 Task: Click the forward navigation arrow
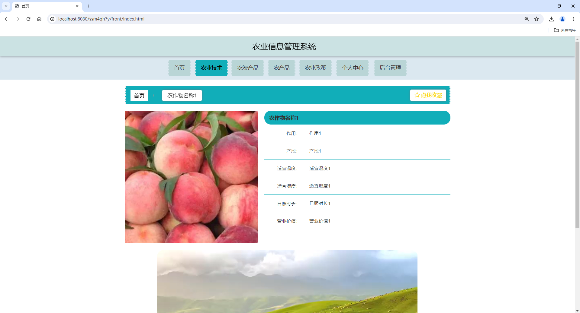(x=18, y=19)
